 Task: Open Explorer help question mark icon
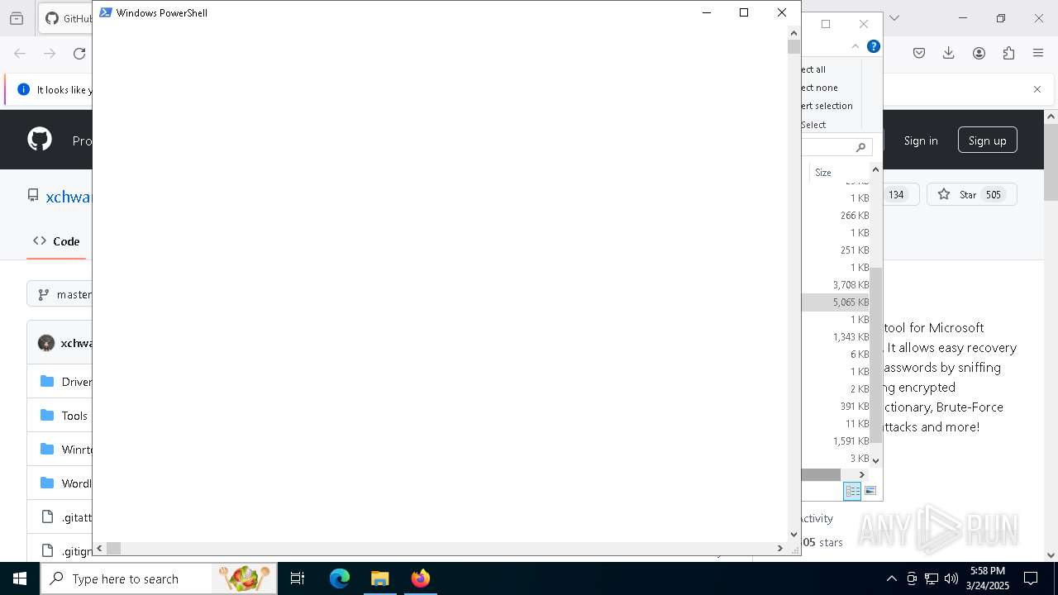874,46
